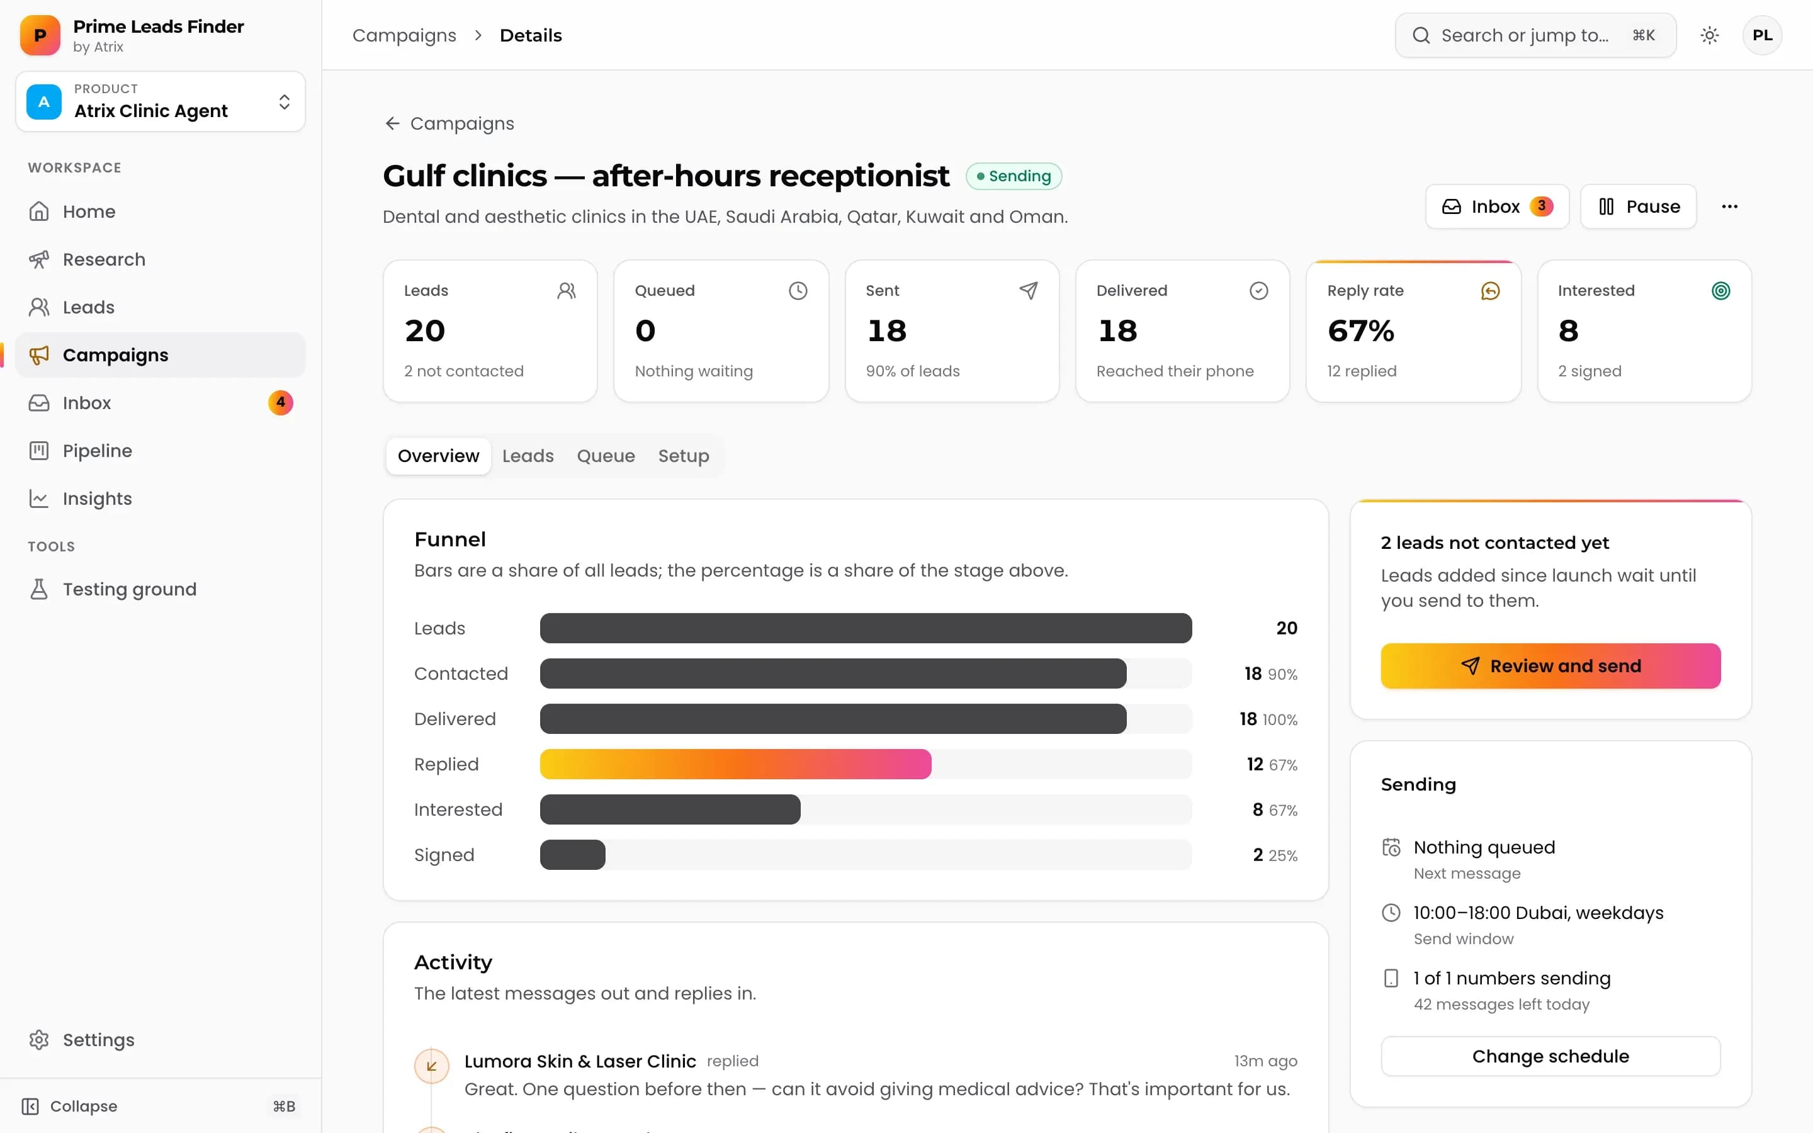Click the people icon on Leads card
Screen dimensions: 1813x1133
coord(567,291)
